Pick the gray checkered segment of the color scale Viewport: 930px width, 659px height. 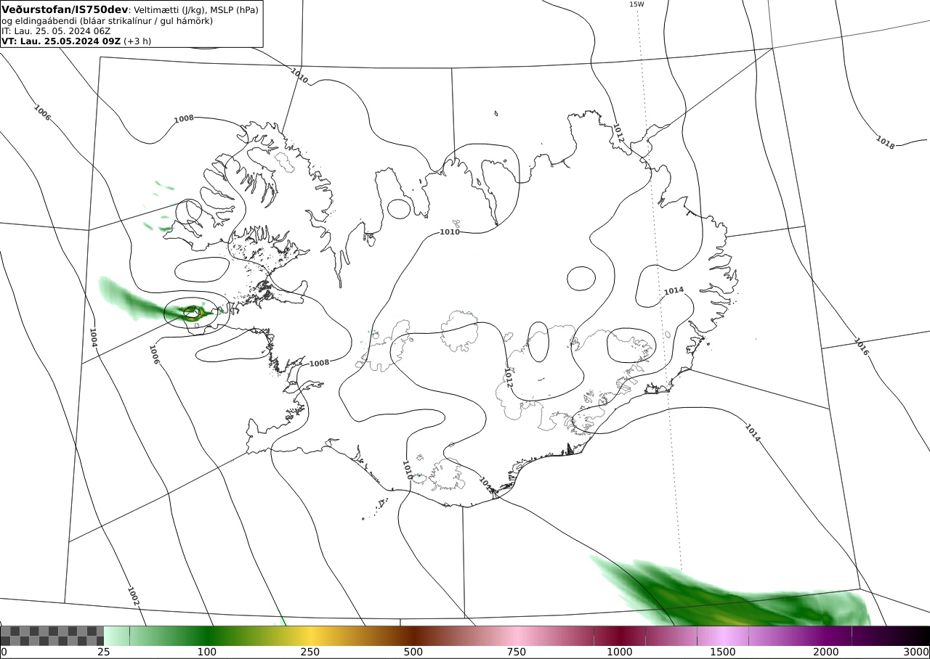coord(52,636)
